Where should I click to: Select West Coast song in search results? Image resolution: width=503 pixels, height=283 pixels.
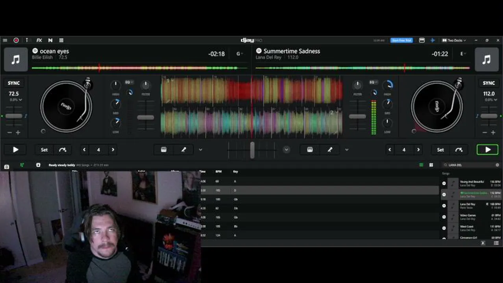click(470, 228)
